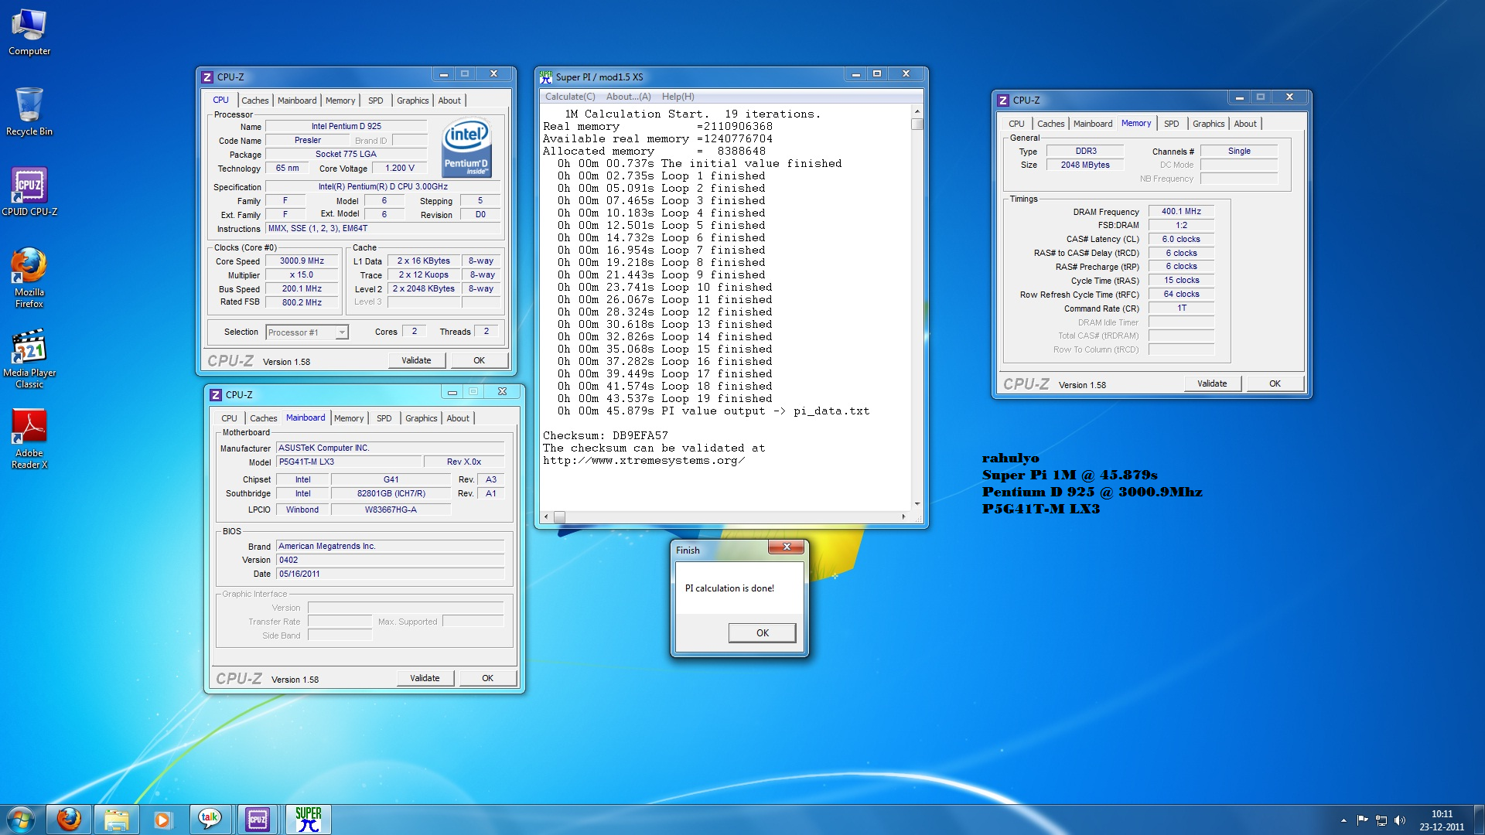1485x835 pixels.
Task: Switch to CPU-Z via taskbar icon
Action: coord(258,820)
